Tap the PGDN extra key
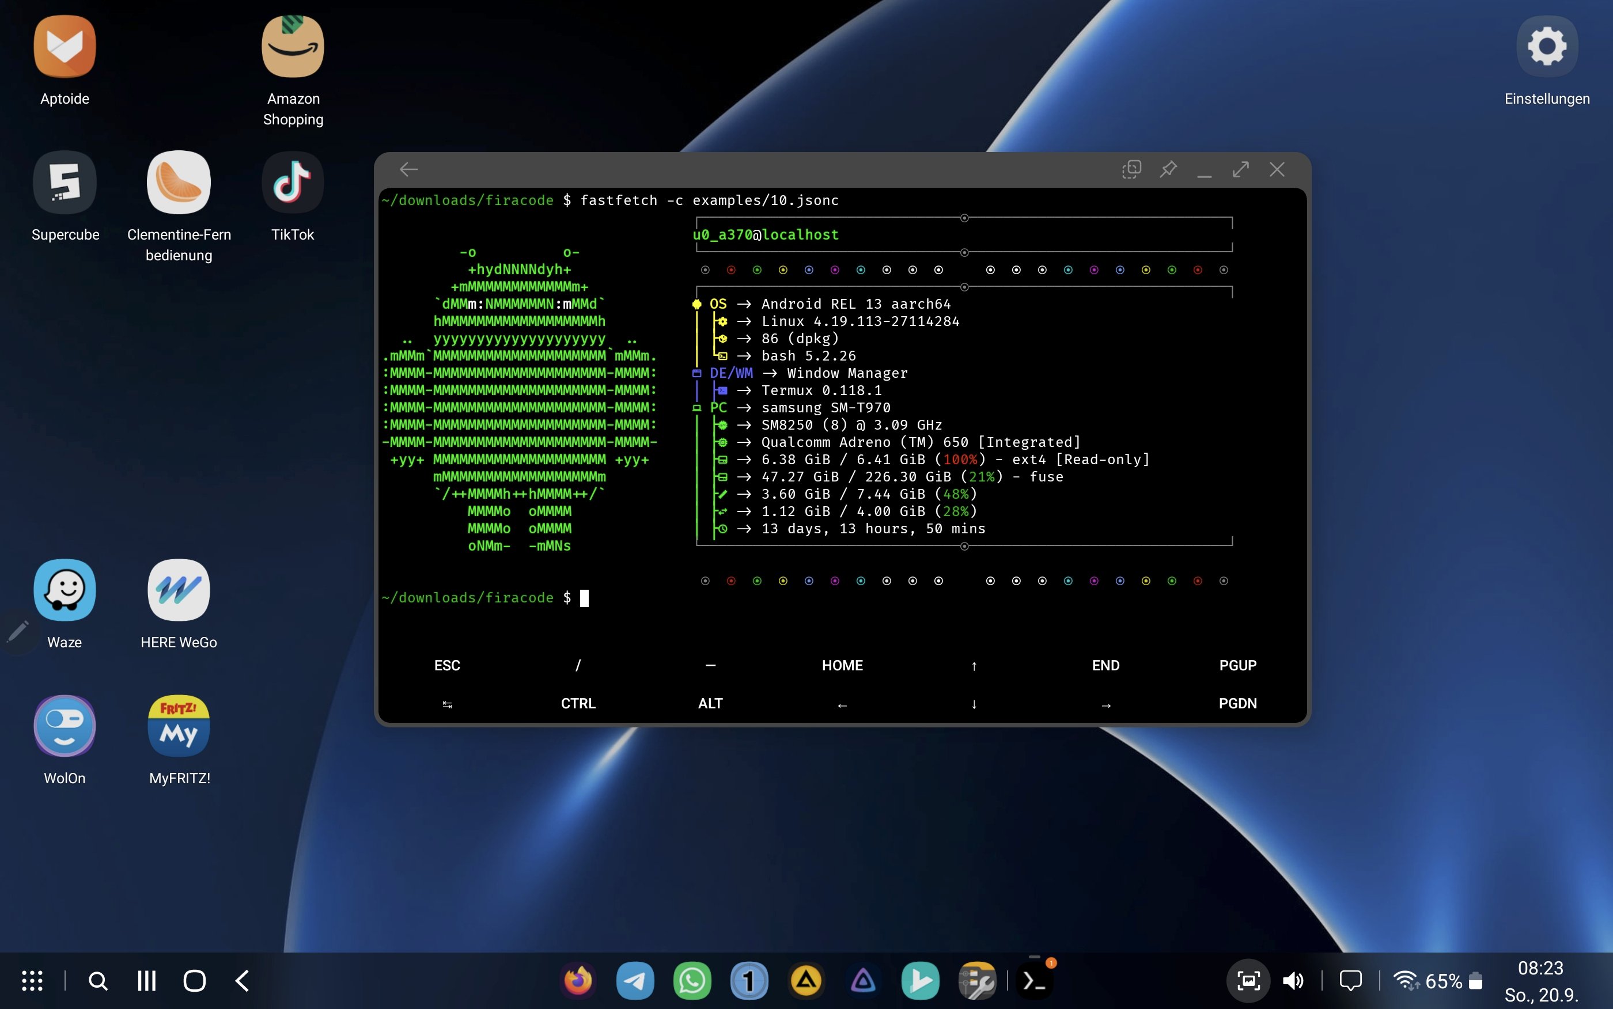The image size is (1613, 1009). 1238,703
